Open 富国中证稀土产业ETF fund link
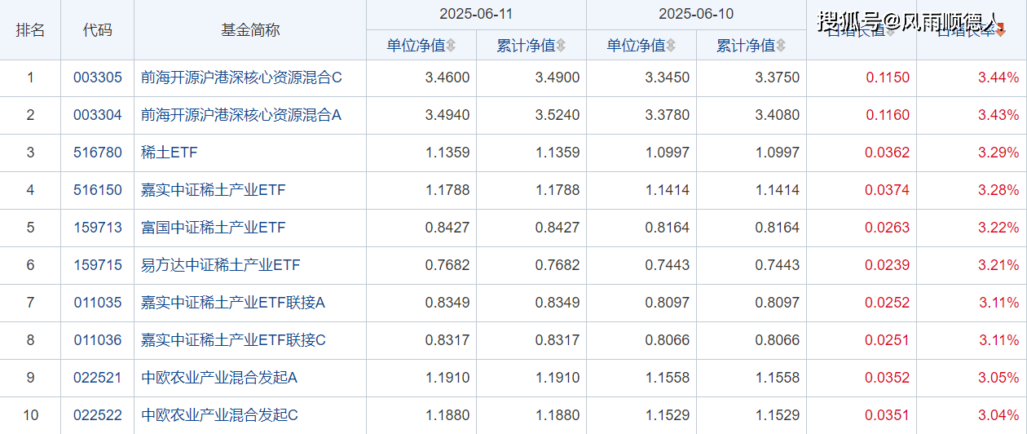The image size is (1027, 434). [x=214, y=228]
